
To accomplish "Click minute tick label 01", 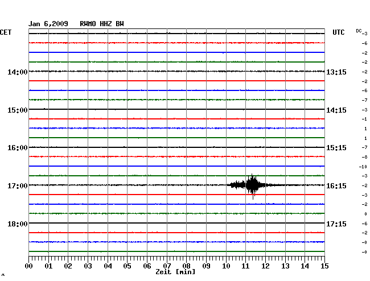I will pos(48,266).
